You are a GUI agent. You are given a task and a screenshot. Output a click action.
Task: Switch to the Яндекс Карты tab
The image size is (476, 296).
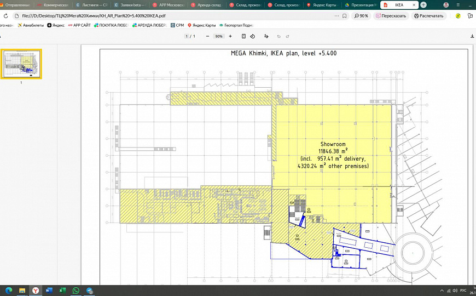coord(323,5)
